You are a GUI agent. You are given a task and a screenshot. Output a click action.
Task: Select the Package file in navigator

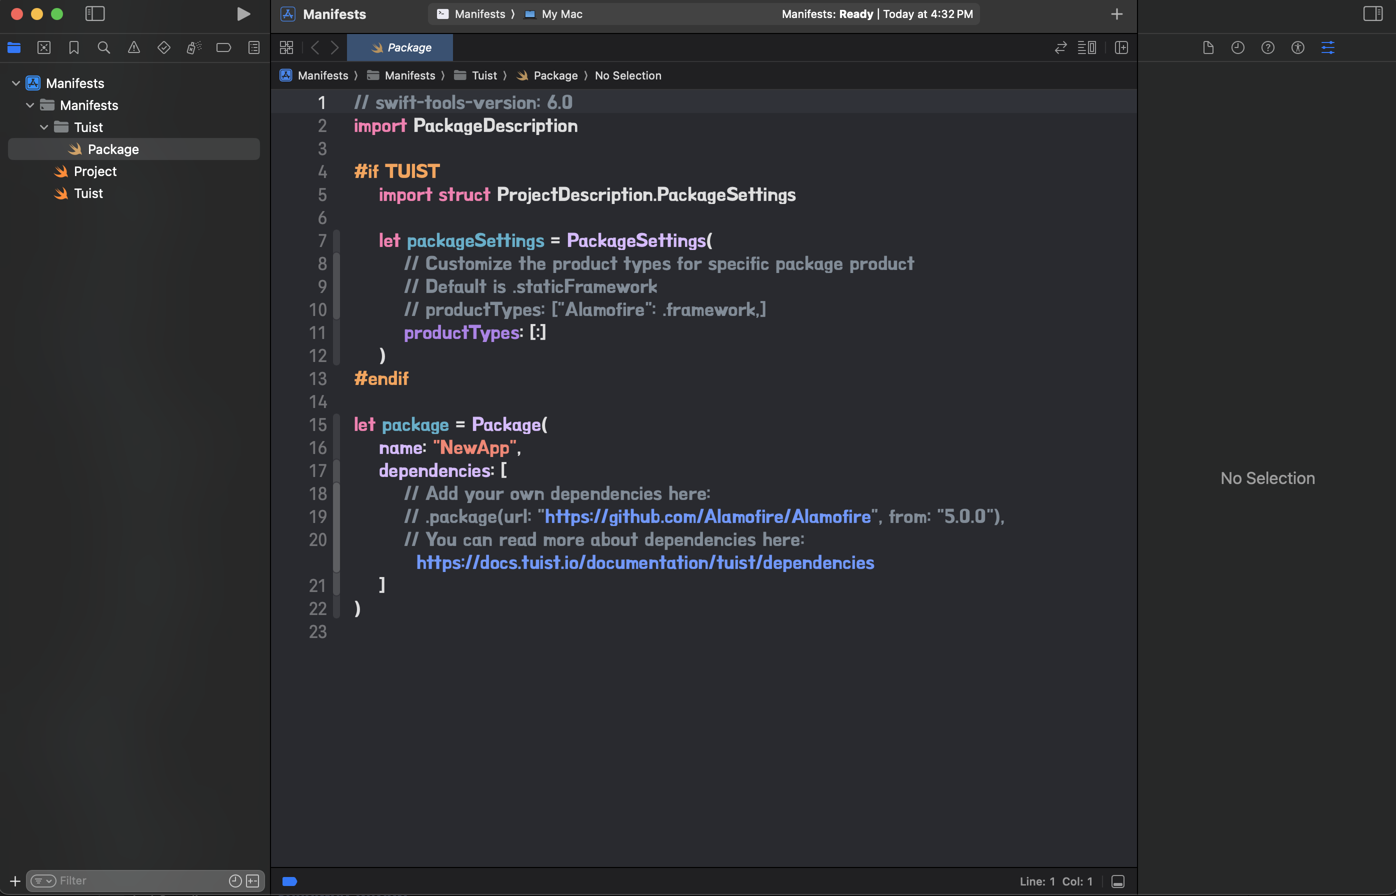pos(134,149)
